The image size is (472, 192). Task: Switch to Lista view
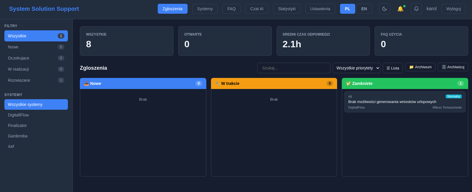[x=392, y=68]
